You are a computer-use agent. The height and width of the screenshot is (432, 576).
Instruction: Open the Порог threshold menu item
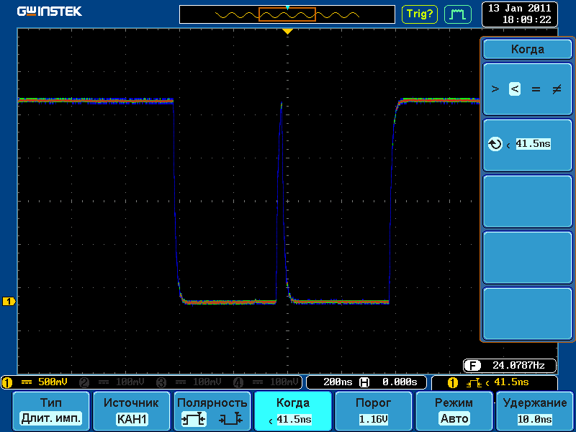(374, 410)
